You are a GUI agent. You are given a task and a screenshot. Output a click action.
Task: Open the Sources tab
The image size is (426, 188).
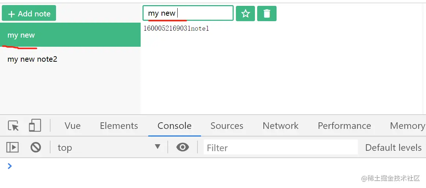pos(227,126)
